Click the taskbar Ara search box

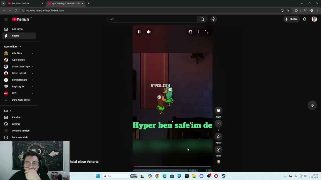[x=120, y=176]
